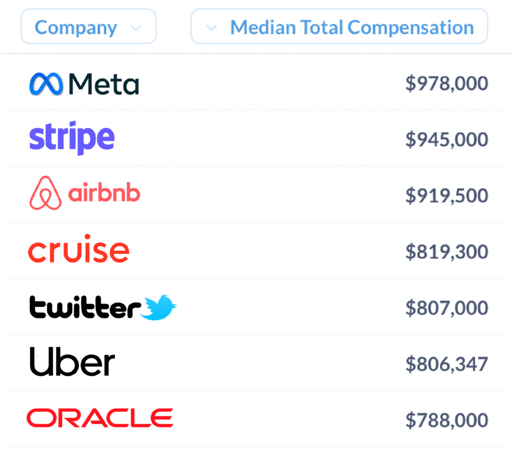513x460 pixels.
Task: Open the Cruise company logo
Action: (x=79, y=249)
